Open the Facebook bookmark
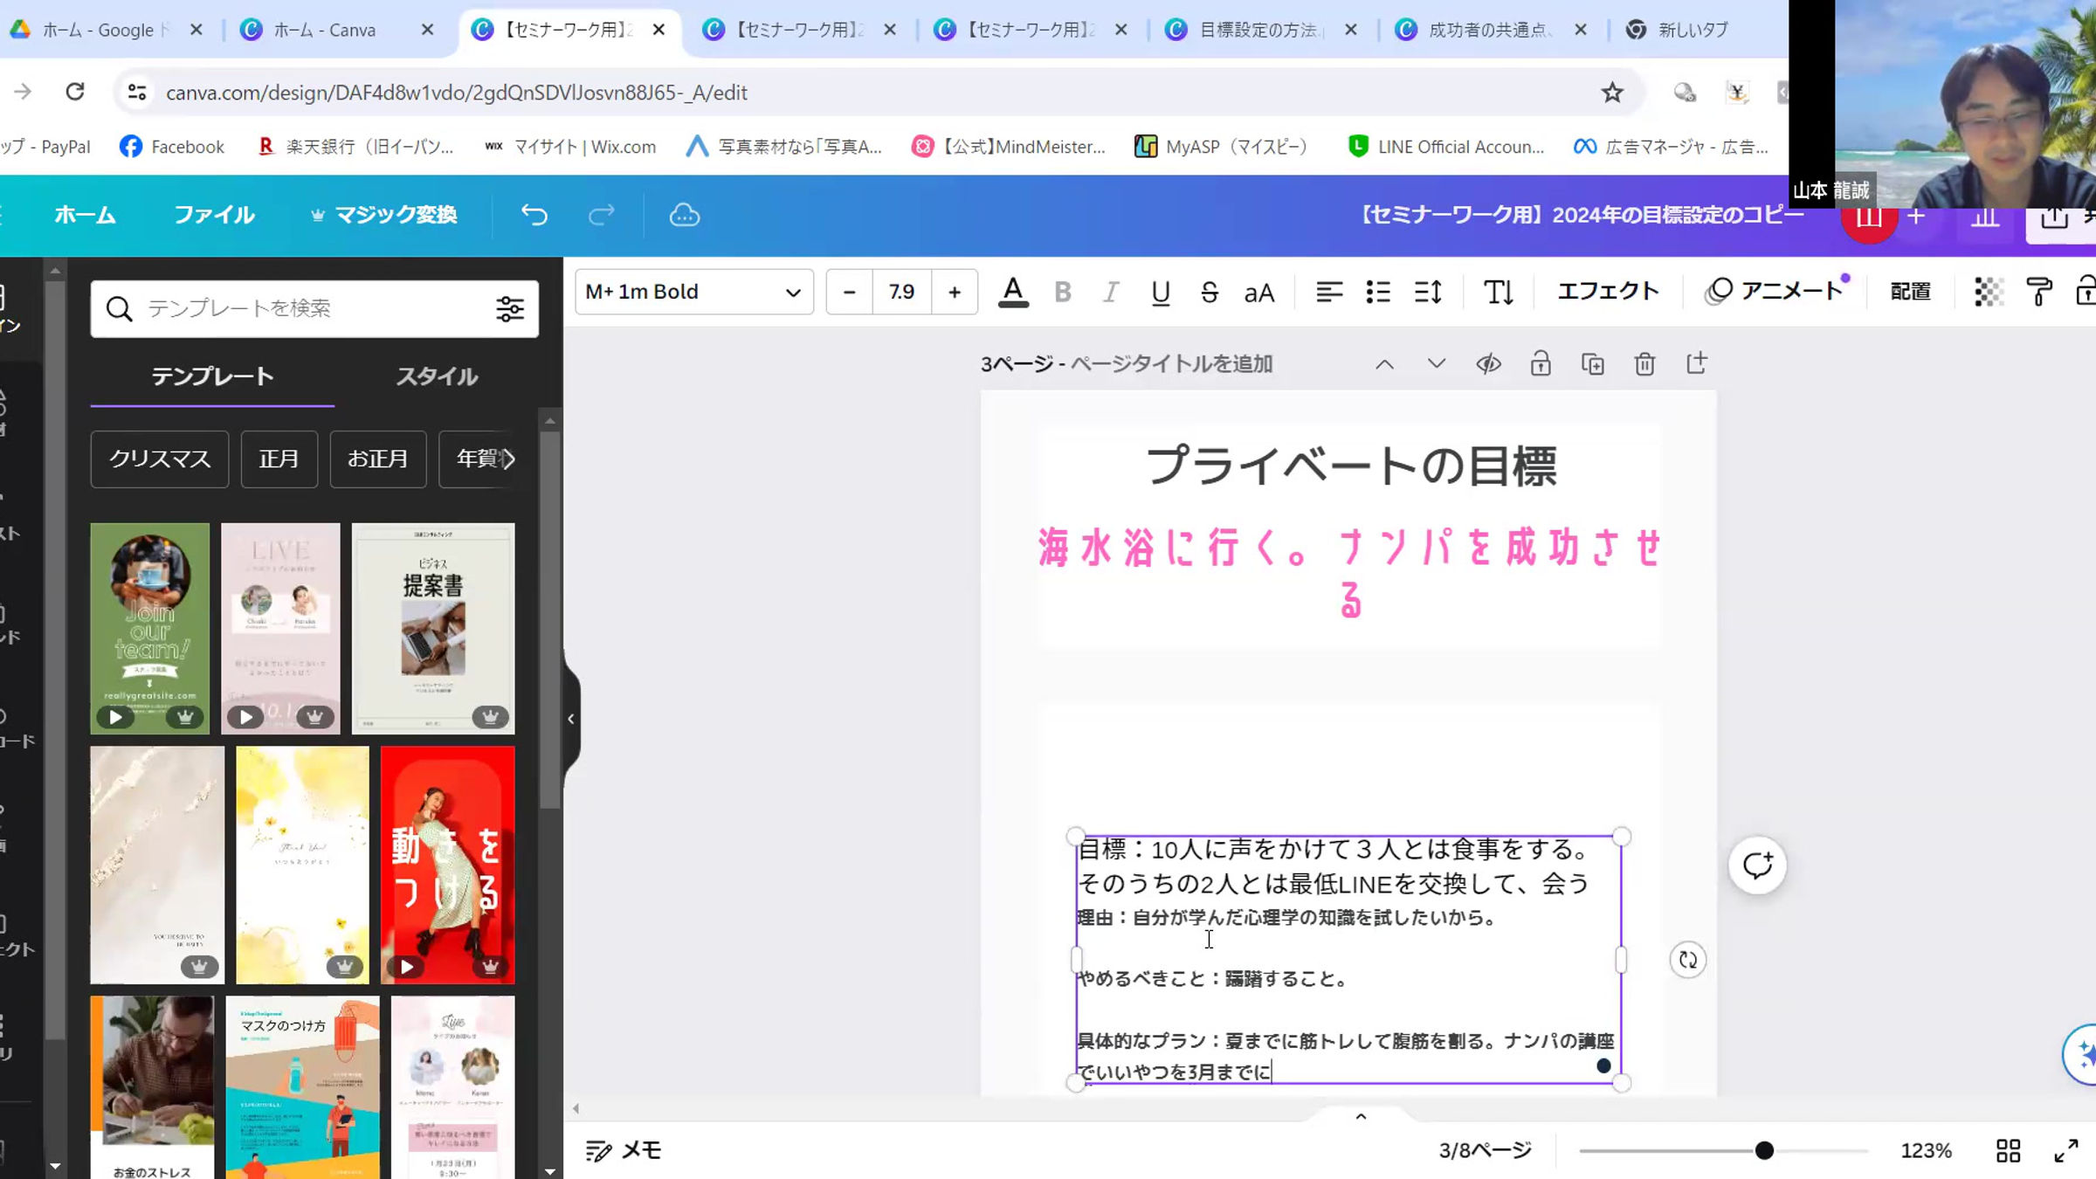 coord(172,147)
